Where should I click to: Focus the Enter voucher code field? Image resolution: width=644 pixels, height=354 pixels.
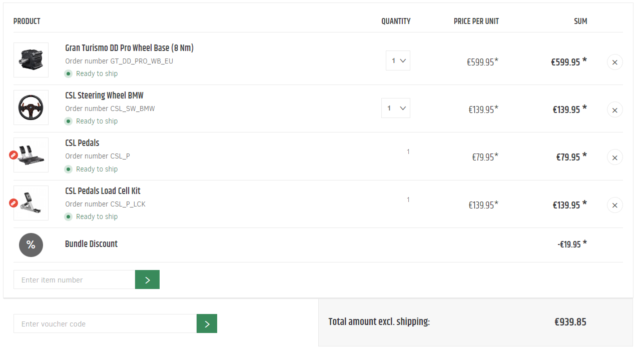pyautogui.click(x=105, y=324)
